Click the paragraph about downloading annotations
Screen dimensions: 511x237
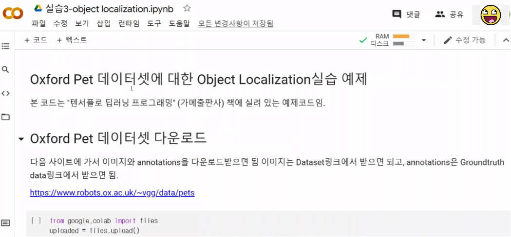point(267,169)
